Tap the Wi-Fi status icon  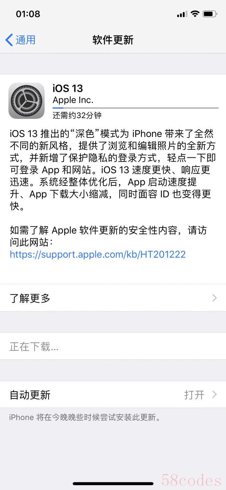click(195, 14)
